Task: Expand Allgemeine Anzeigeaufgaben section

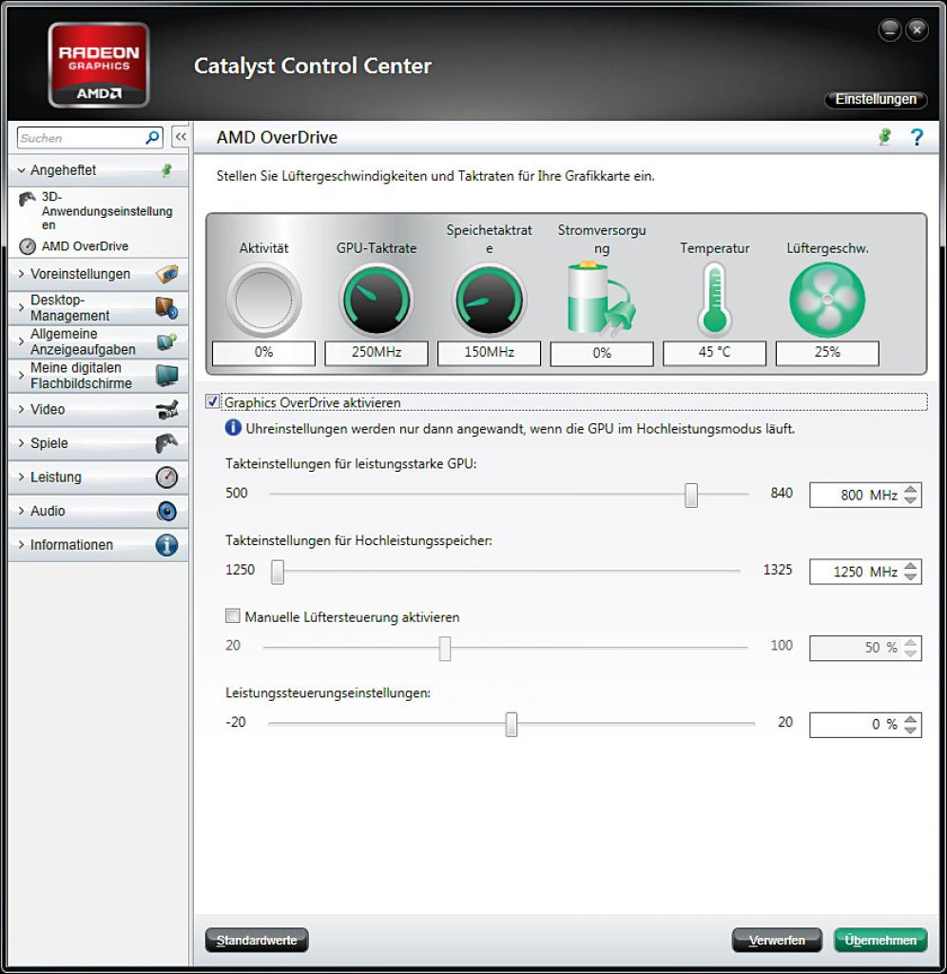Action: (x=22, y=341)
